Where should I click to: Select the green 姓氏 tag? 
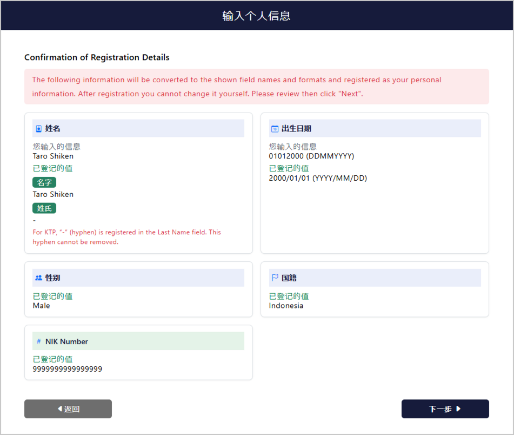44,208
